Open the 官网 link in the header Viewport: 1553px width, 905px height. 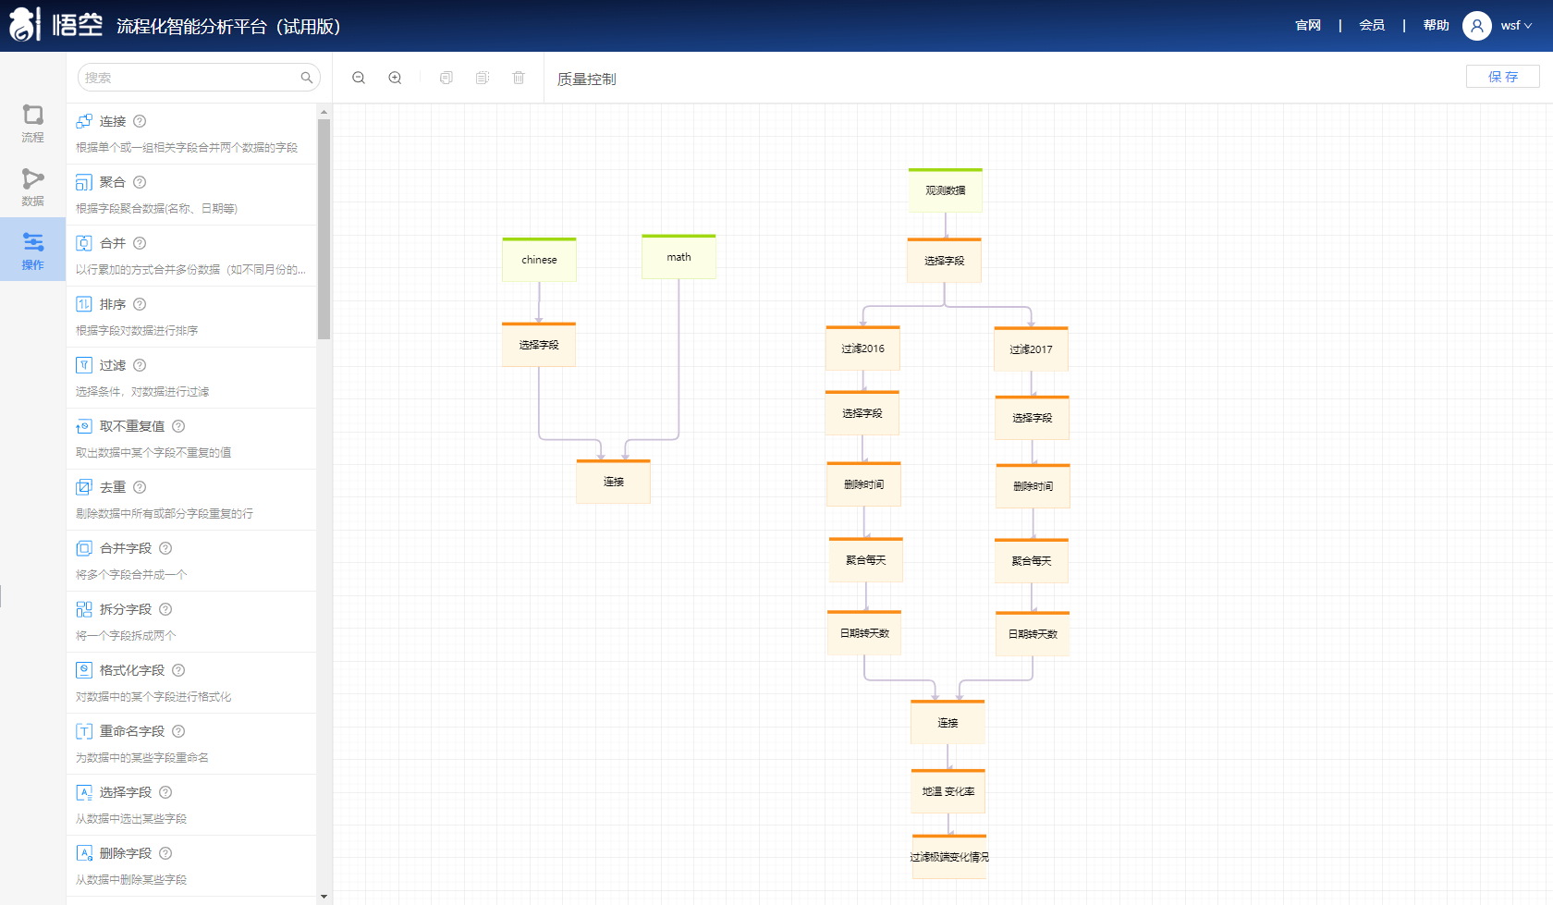point(1308,26)
